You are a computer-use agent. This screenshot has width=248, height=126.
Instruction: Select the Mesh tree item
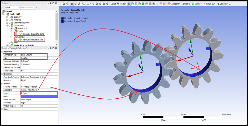pos(16,43)
